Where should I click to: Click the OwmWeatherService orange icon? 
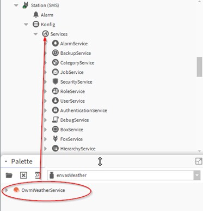16,190
